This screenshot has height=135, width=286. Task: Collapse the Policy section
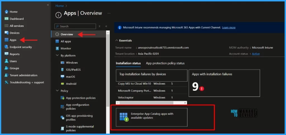57,91
